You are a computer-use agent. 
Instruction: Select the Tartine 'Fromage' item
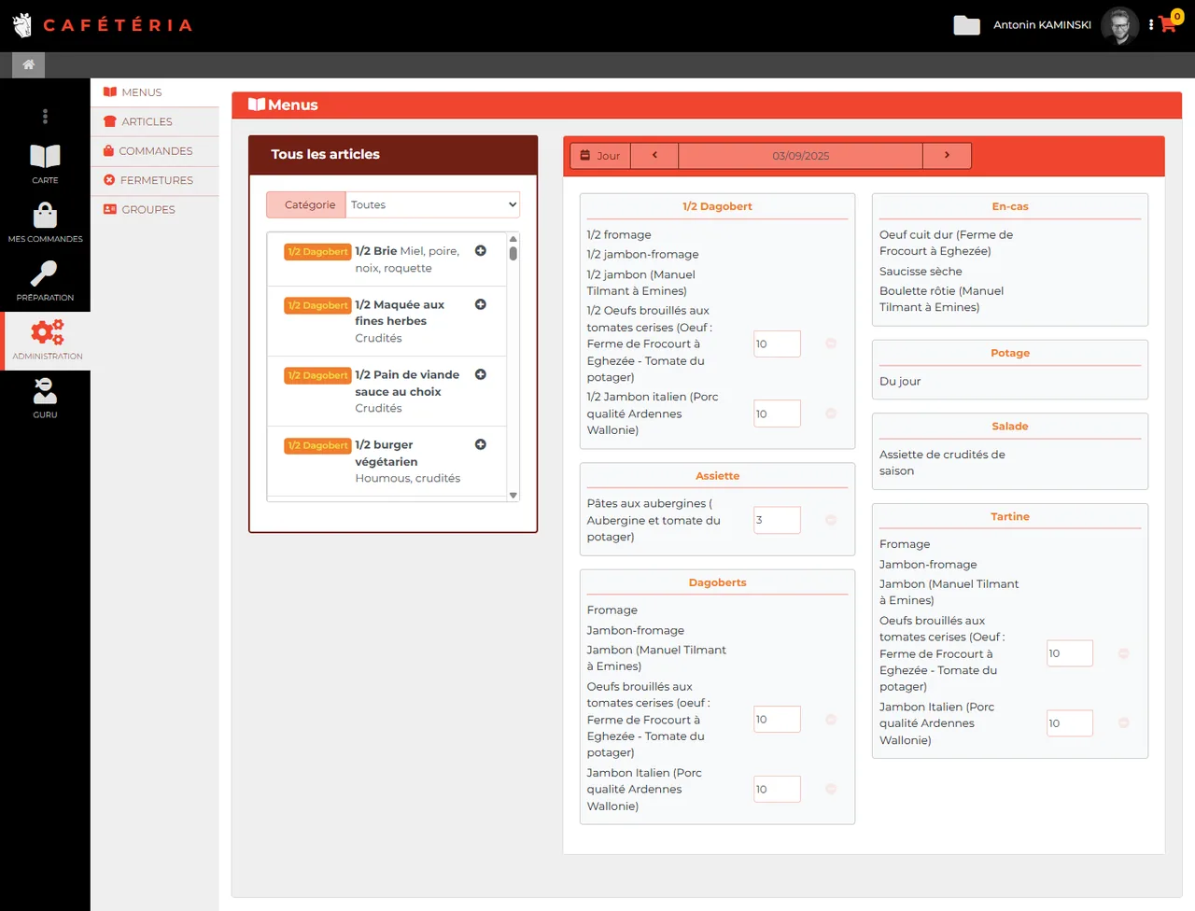pyautogui.click(x=905, y=544)
